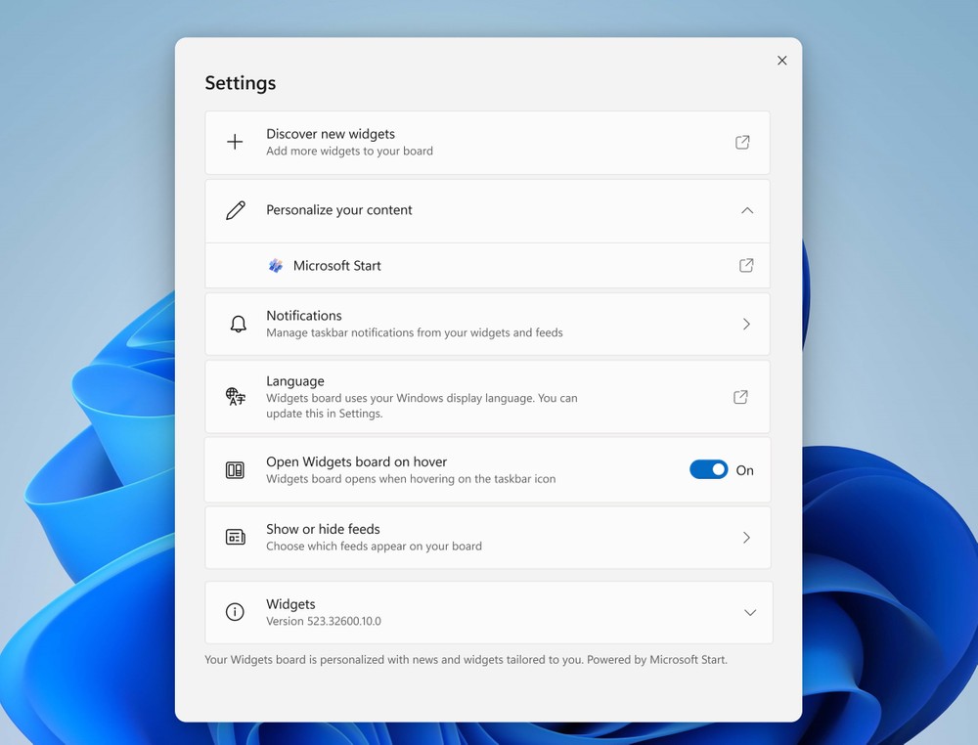
Task: Click the On label beside the hover toggle
Action: pos(744,470)
